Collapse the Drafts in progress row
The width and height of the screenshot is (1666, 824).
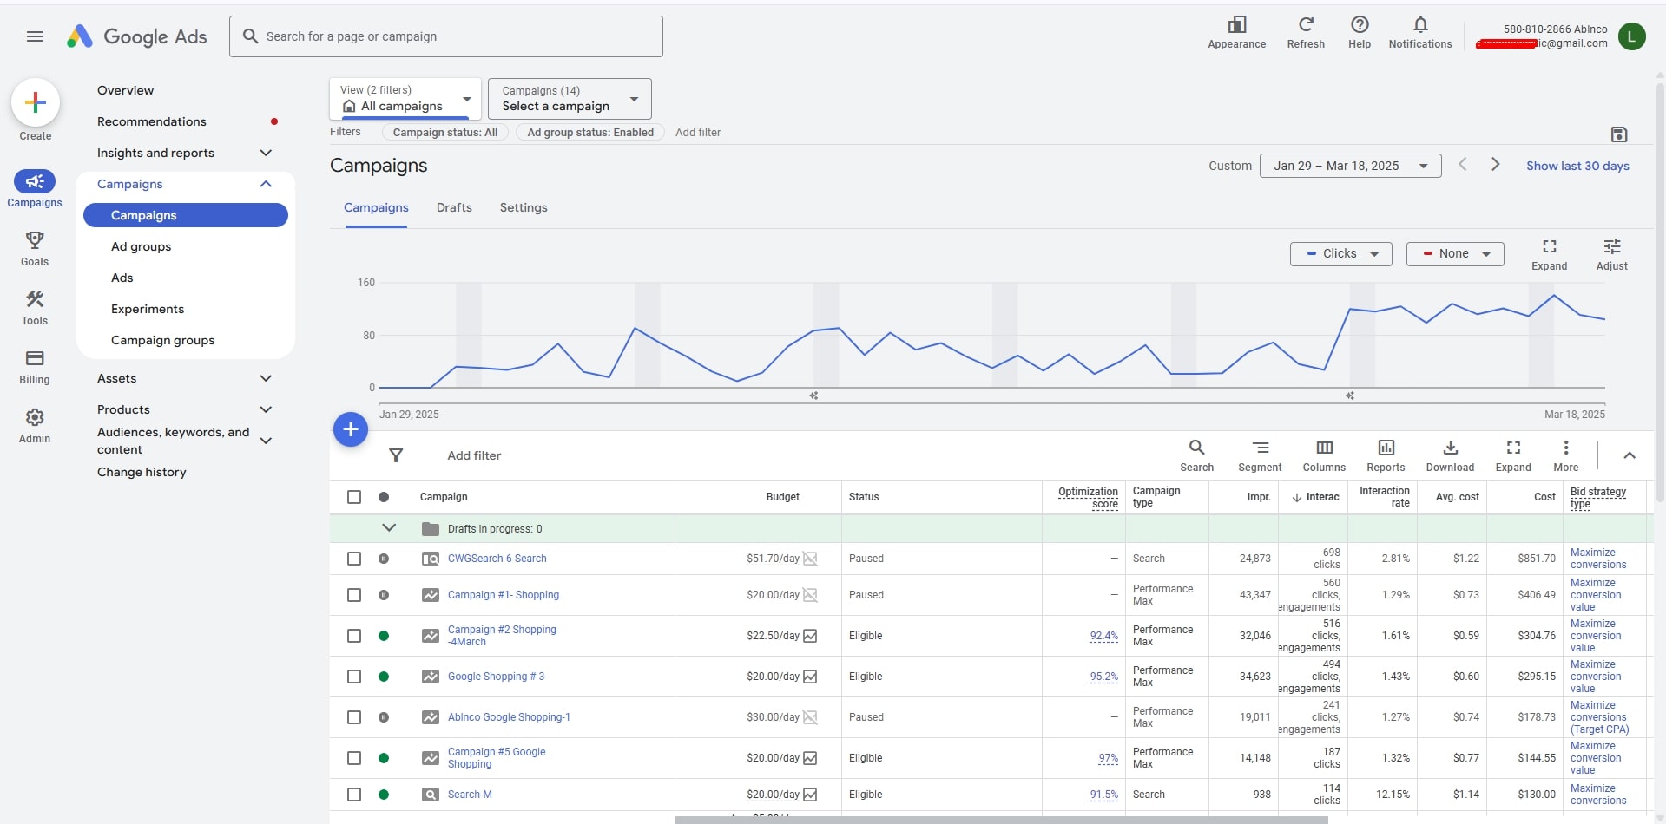(x=389, y=528)
